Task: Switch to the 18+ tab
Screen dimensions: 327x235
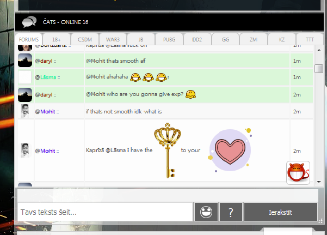Action: pyautogui.click(x=56, y=39)
